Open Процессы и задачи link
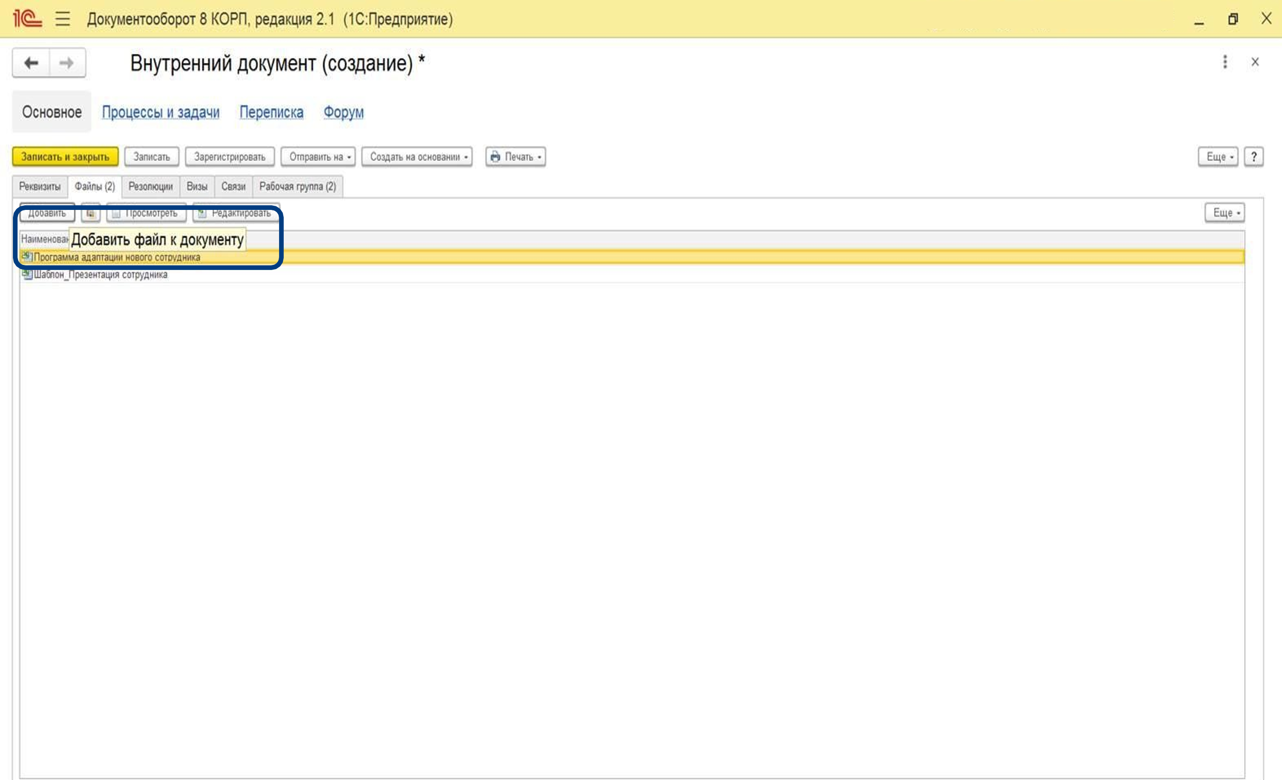This screenshot has width=1282, height=780. (161, 112)
